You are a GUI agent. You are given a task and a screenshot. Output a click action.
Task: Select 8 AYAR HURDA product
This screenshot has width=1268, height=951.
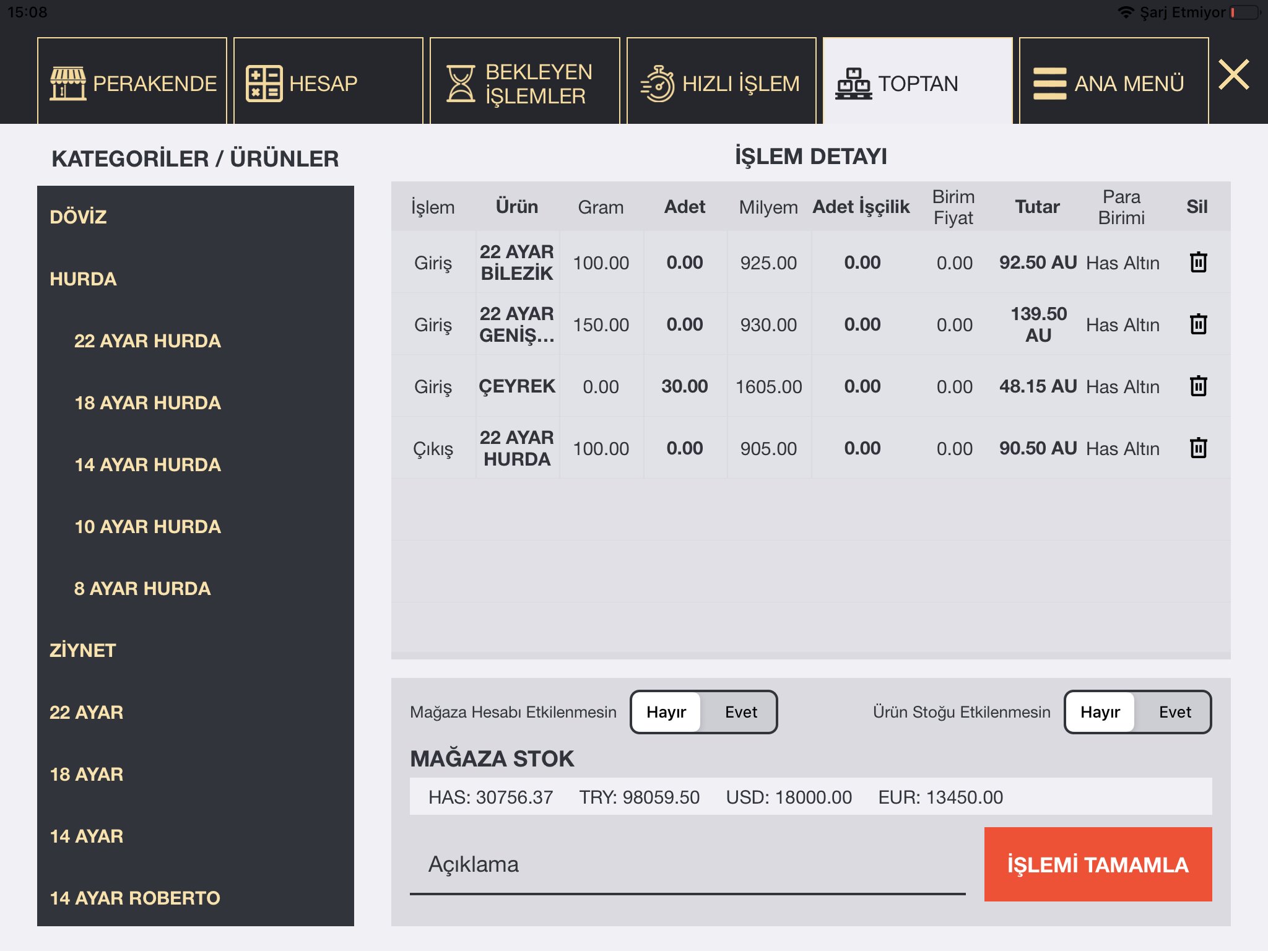coord(196,588)
